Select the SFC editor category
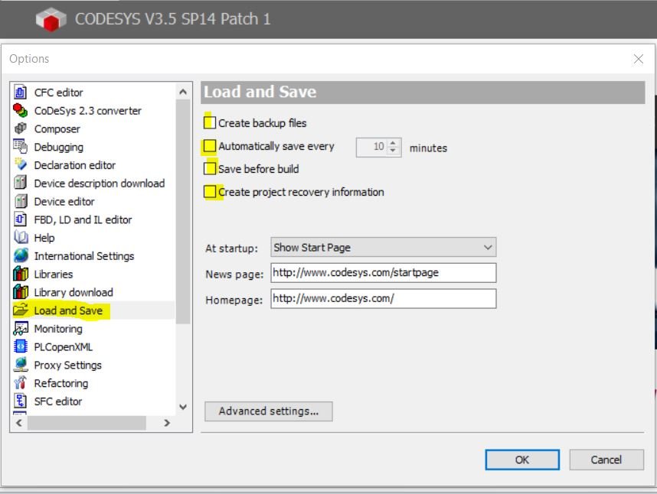 tap(57, 401)
